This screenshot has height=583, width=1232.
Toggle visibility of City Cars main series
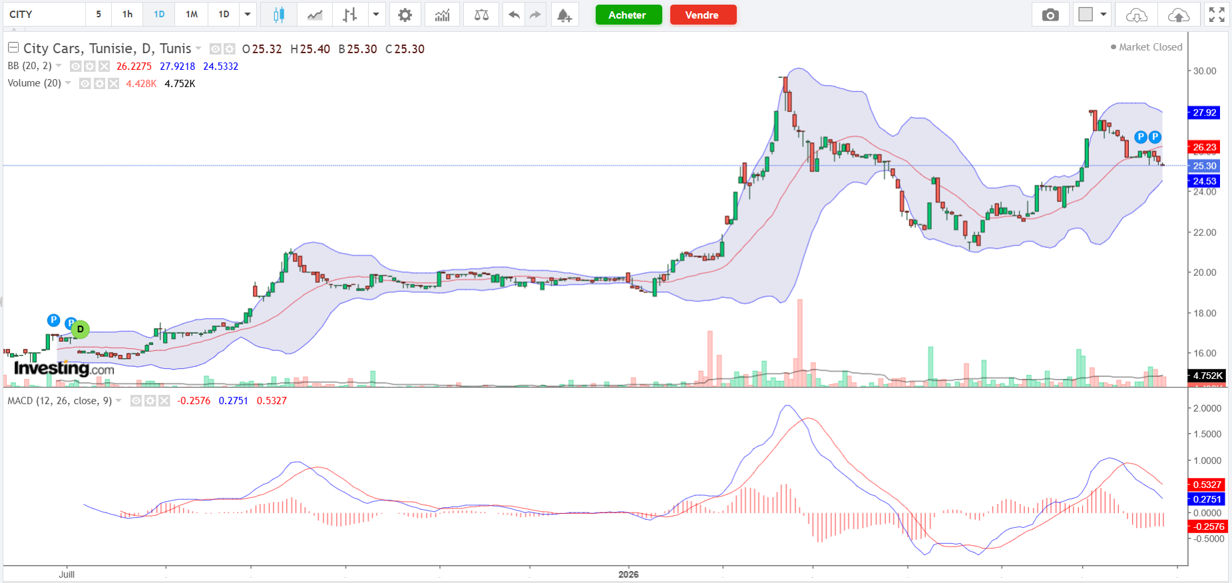[215, 49]
